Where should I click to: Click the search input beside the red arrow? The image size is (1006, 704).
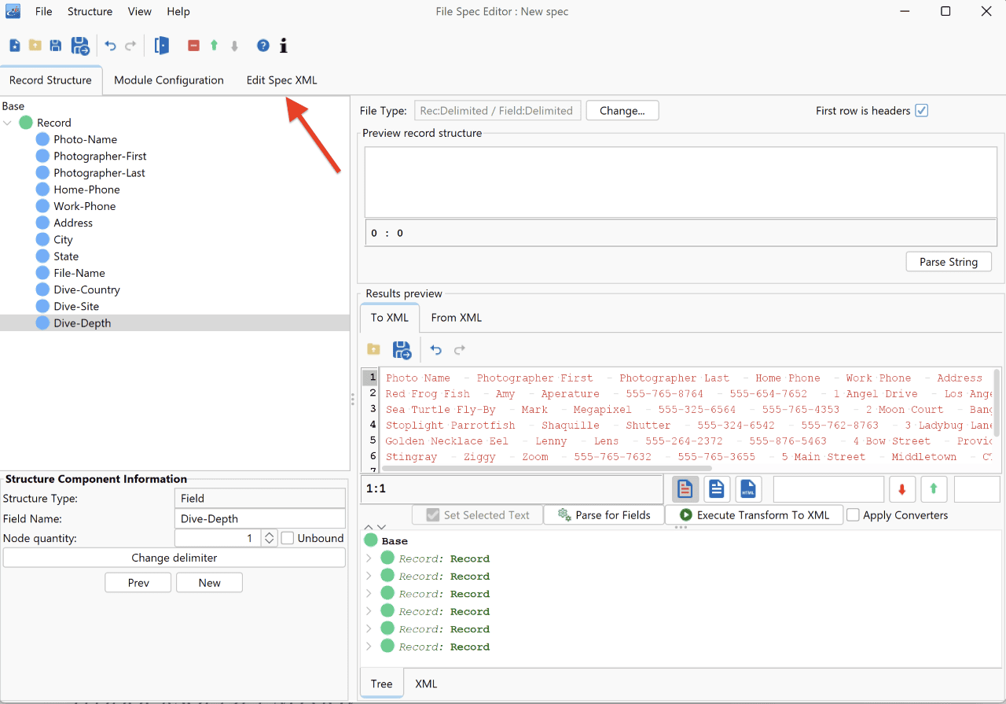click(829, 489)
